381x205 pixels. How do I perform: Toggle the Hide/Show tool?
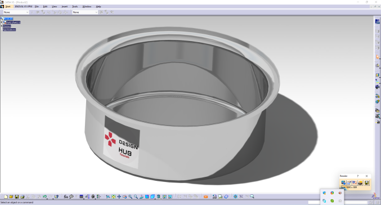pos(164,197)
